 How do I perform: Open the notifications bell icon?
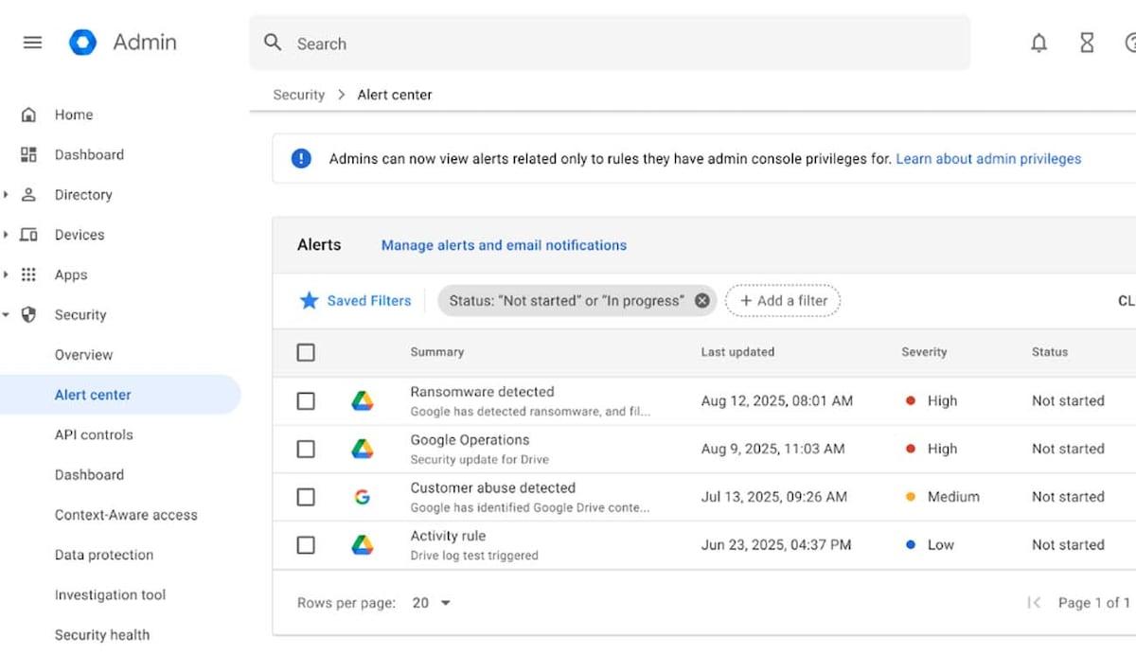[1038, 43]
